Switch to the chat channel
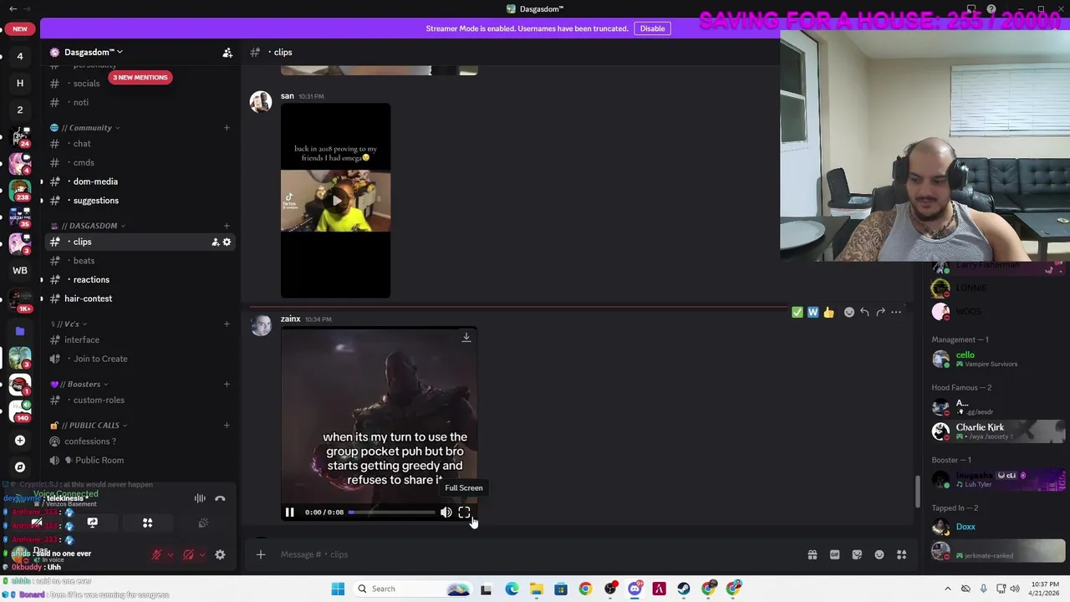The image size is (1070, 602). pyautogui.click(x=140, y=144)
